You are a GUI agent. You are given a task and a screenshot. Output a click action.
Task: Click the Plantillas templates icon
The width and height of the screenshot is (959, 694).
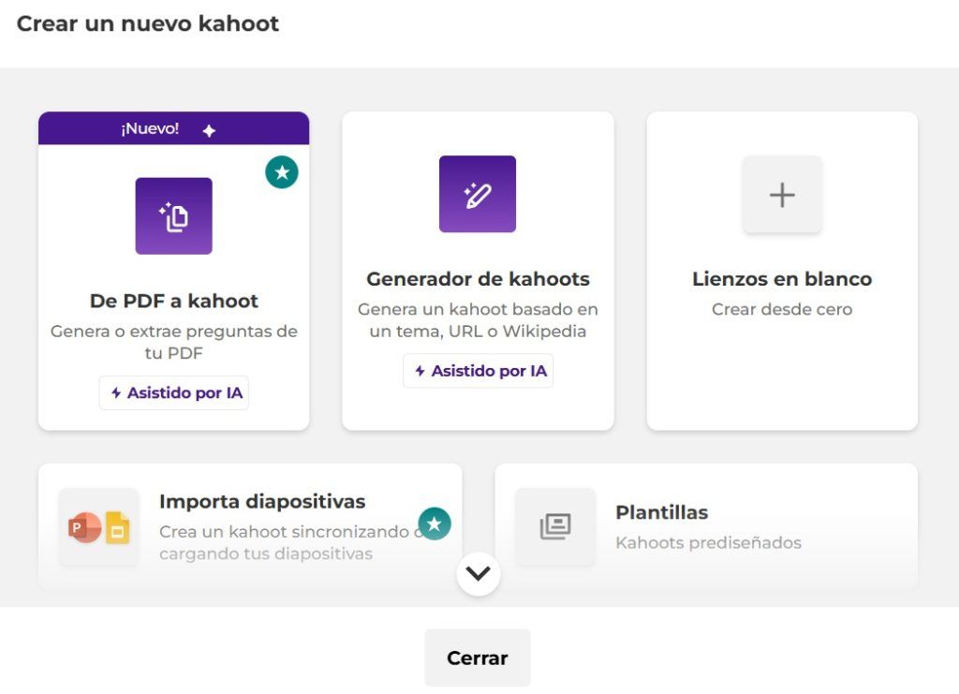(555, 526)
